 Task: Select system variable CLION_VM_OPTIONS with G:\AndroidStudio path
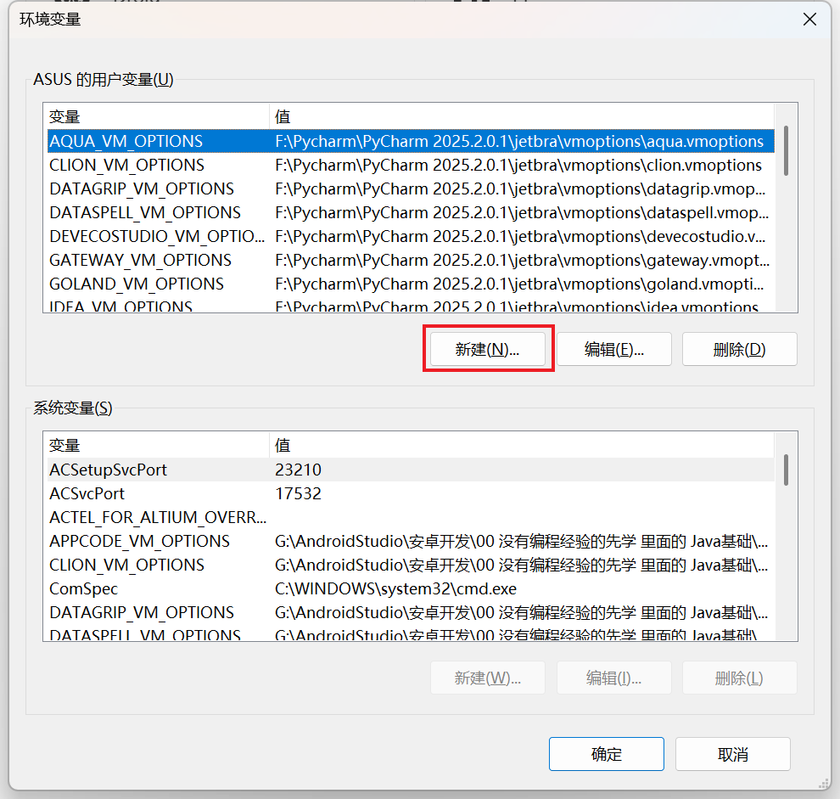pyautogui.click(x=411, y=565)
